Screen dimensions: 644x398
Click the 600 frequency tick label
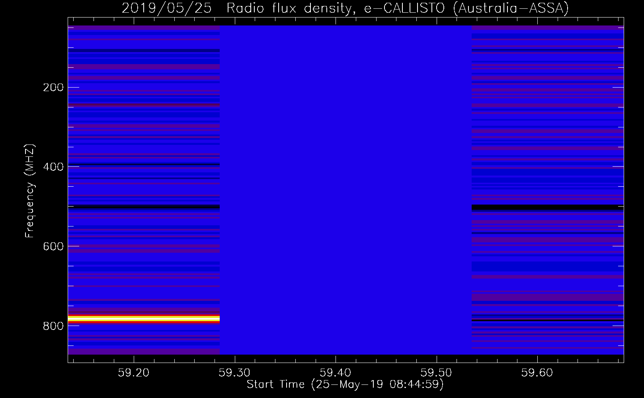click(53, 246)
